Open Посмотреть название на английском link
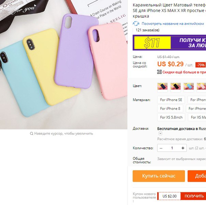The height and width of the screenshot is (205, 206). (x=173, y=24)
